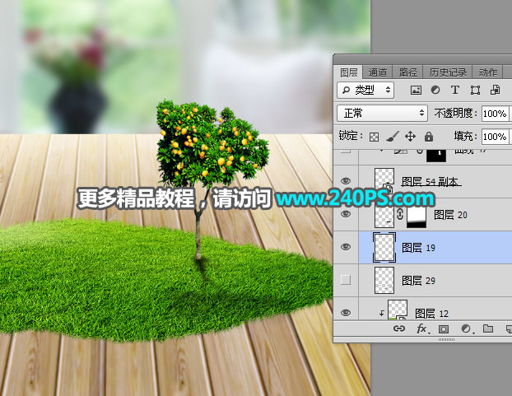Click the link layers icon
512x396 pixels.
click(x=399, y=328)
